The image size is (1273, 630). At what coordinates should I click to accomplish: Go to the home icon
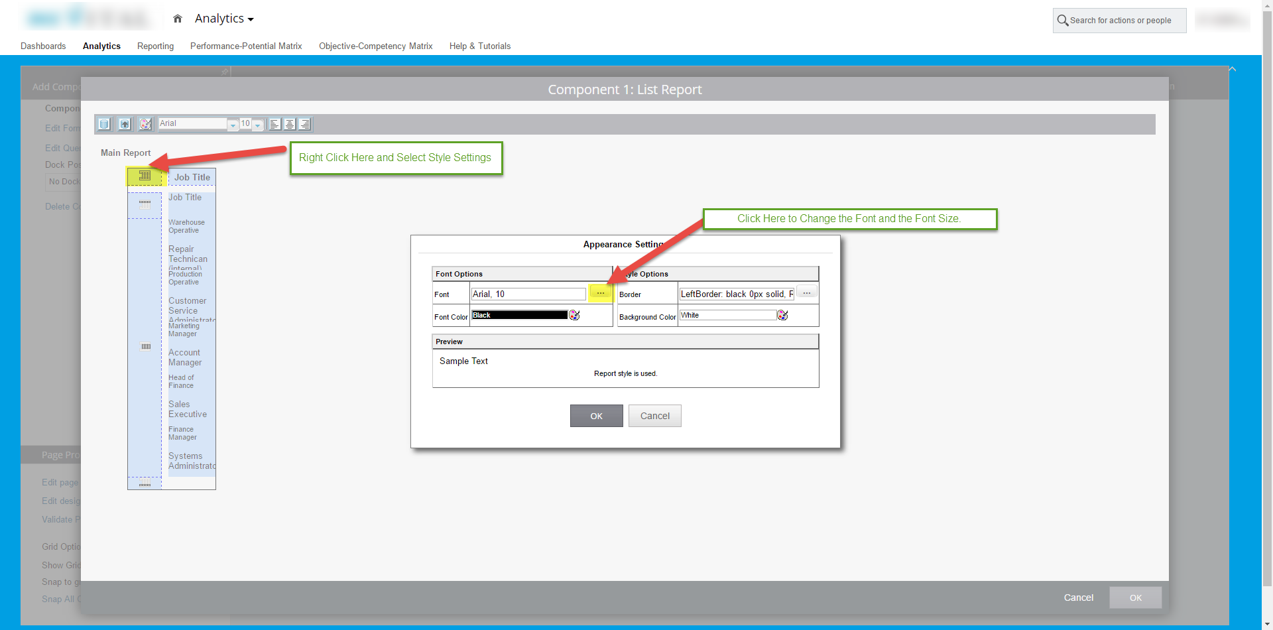[178, 19]
